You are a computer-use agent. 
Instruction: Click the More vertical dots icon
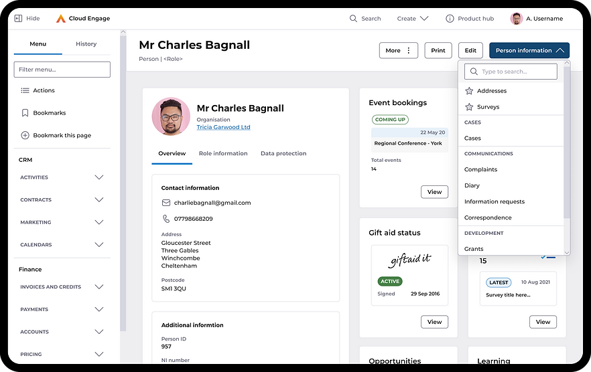click(409, 50)
